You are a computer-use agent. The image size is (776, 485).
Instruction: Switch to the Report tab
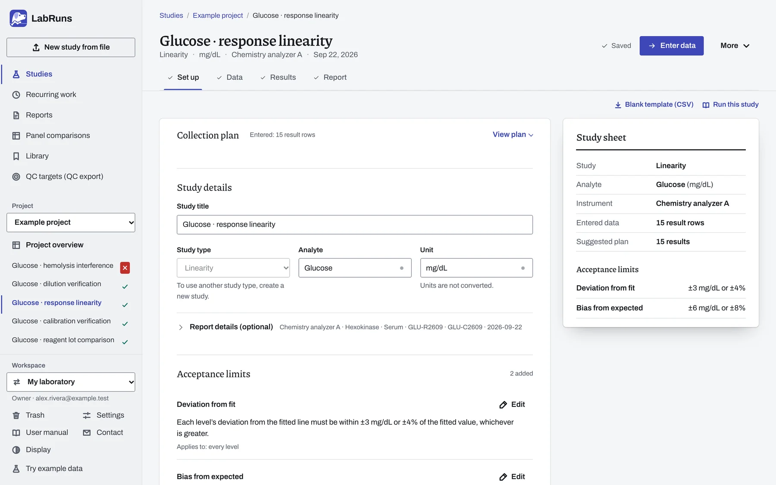(x=330, y=78)
